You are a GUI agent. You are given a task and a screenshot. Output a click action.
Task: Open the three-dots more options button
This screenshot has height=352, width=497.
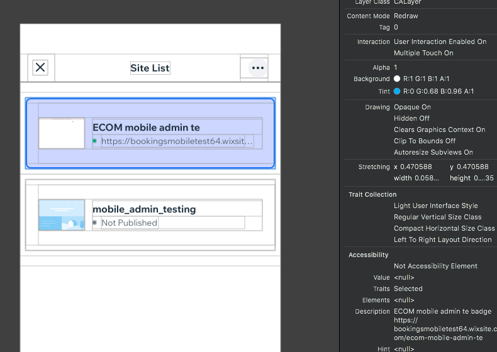(x=258, y=68)
